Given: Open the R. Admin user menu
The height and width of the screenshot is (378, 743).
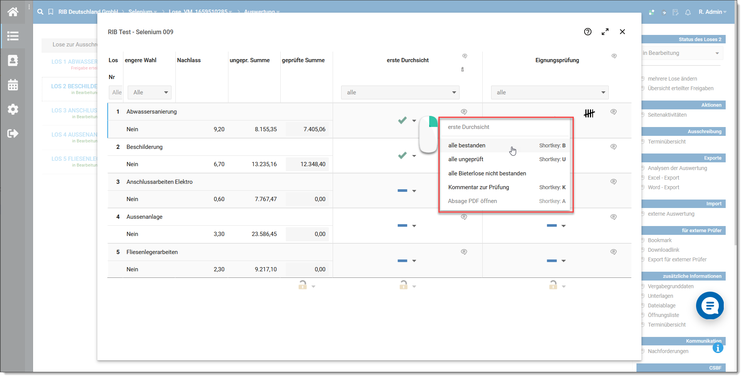Looking at the screenshot, I should click(713, 12).
